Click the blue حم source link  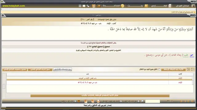tap(192, 55)
